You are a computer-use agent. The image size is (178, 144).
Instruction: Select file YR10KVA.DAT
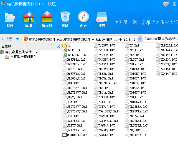tap(136, 102)
